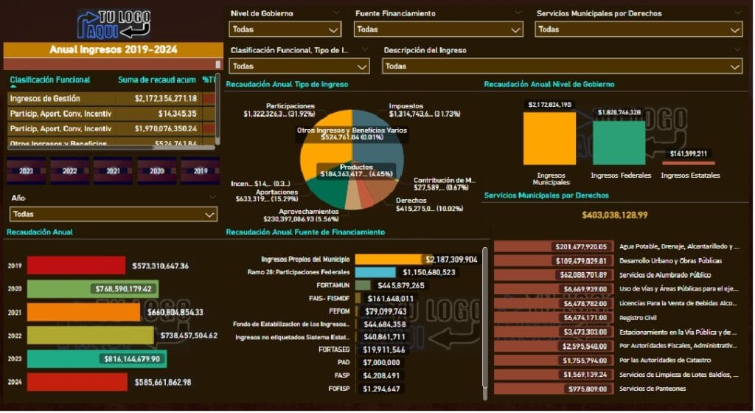Click Ramo 28 Participaciones Federales bar

[x=375, y=272]
